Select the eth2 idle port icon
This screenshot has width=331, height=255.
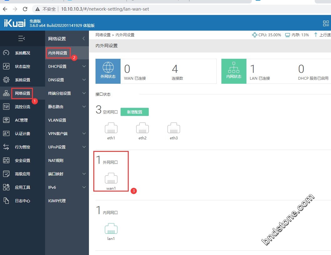142,128
